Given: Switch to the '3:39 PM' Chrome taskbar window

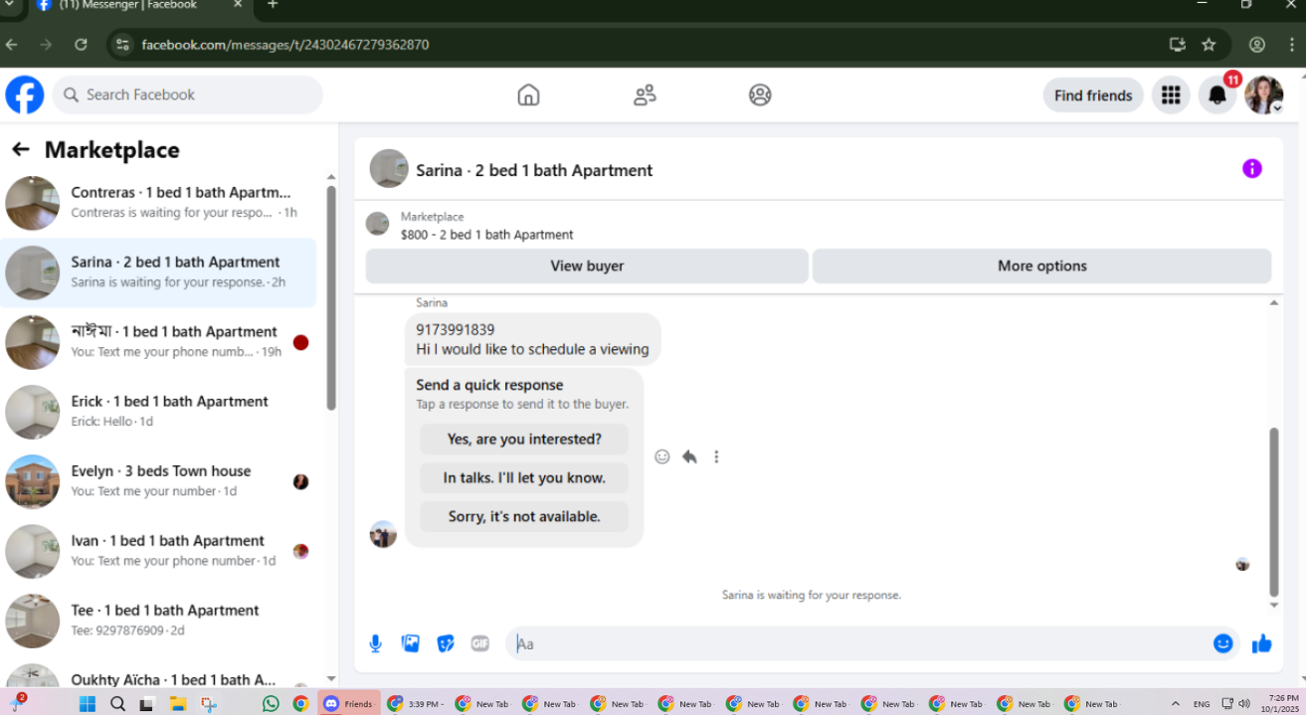Looking at the screenshot, I should (x=418, y=704).
